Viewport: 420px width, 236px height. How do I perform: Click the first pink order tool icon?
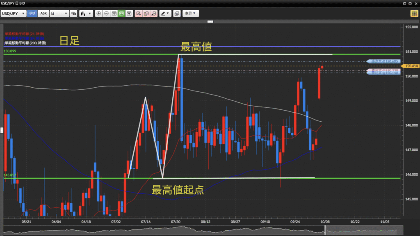(x=138, y=14)
